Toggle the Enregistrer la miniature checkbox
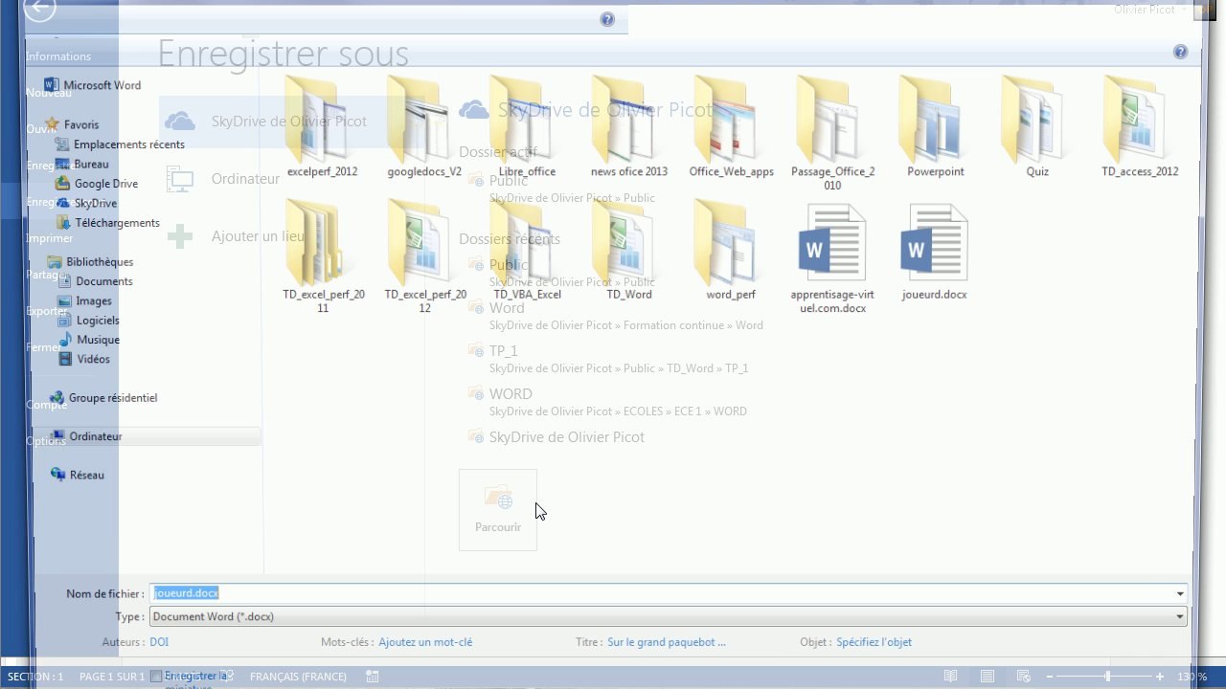The height and width of the screenshot is (689, 1226). coord(156,677)
